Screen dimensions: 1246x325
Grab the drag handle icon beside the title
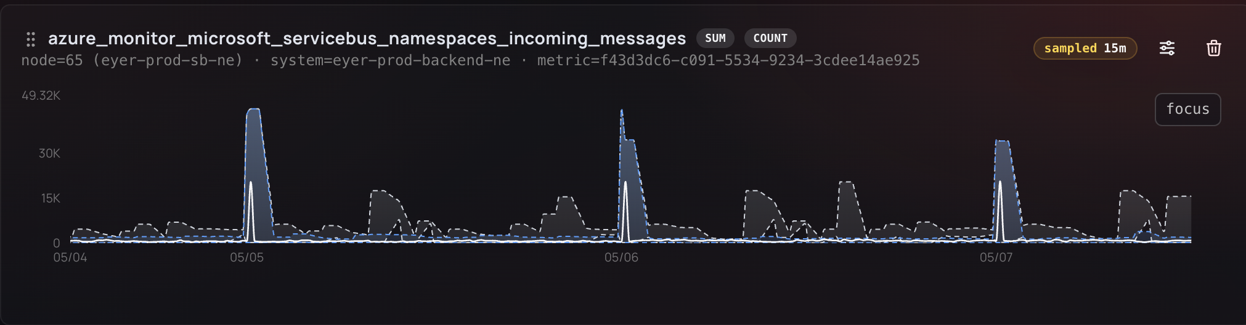30,39
